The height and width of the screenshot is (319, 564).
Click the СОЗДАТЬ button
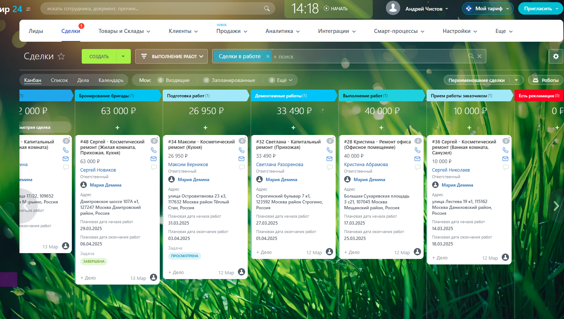pyautogui.click(x=99, y=56)
